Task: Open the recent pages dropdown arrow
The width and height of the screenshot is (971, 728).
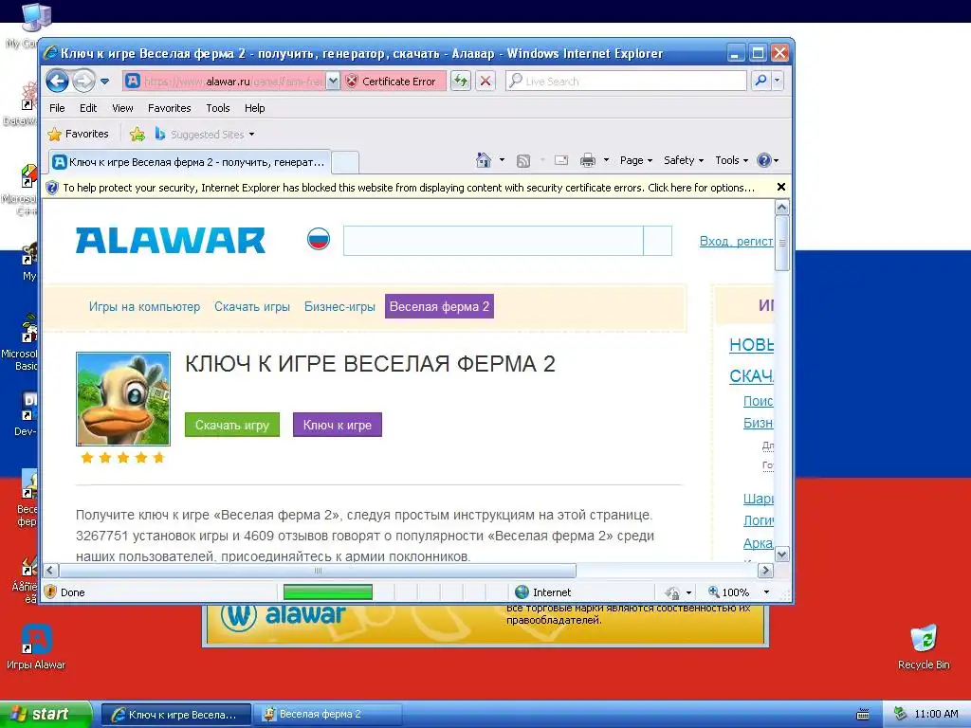Action: coord(104,82)
